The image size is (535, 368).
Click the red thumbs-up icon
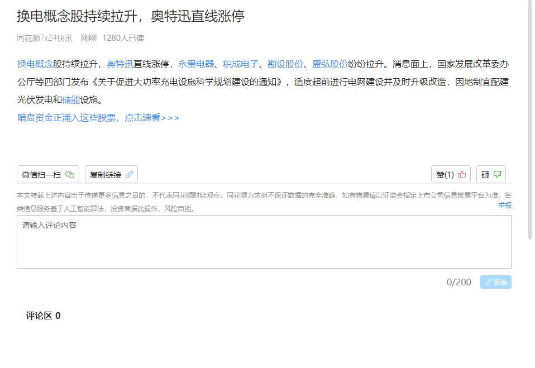(x=462, y=175)
